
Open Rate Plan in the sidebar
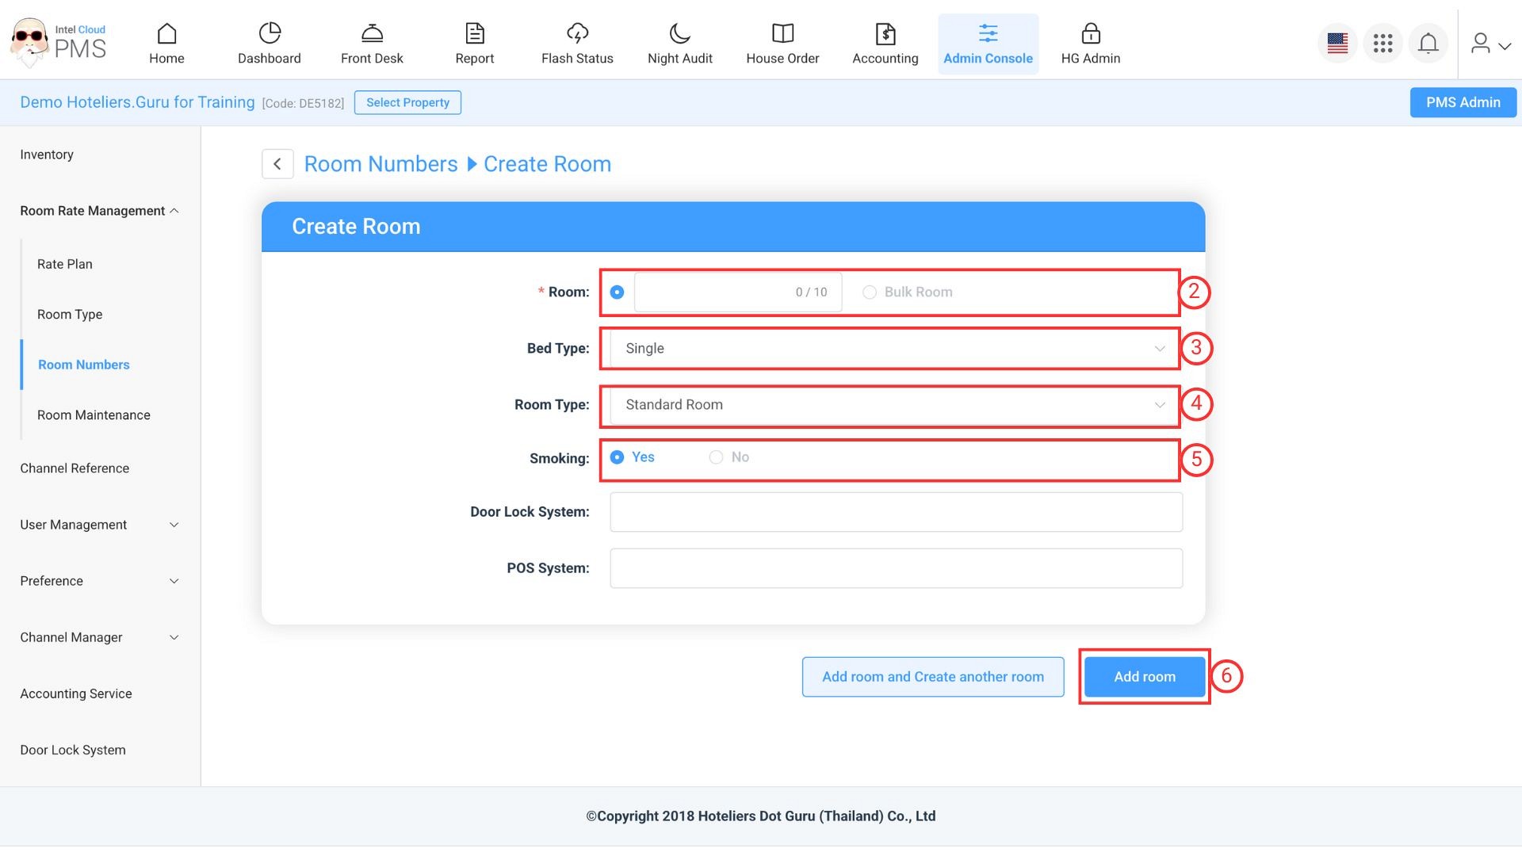pos(65,265)
